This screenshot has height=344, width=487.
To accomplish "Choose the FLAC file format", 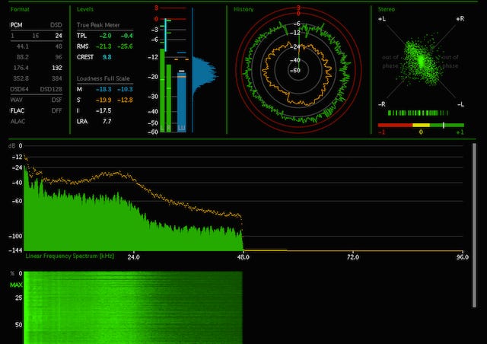I will click(18, 110).
